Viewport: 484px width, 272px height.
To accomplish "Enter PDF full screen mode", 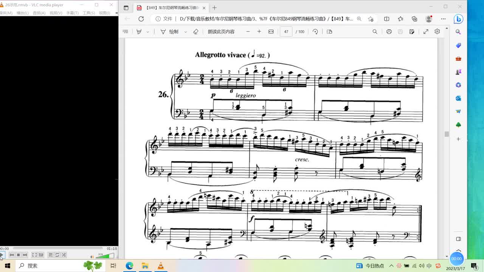I will click(426, 32).
